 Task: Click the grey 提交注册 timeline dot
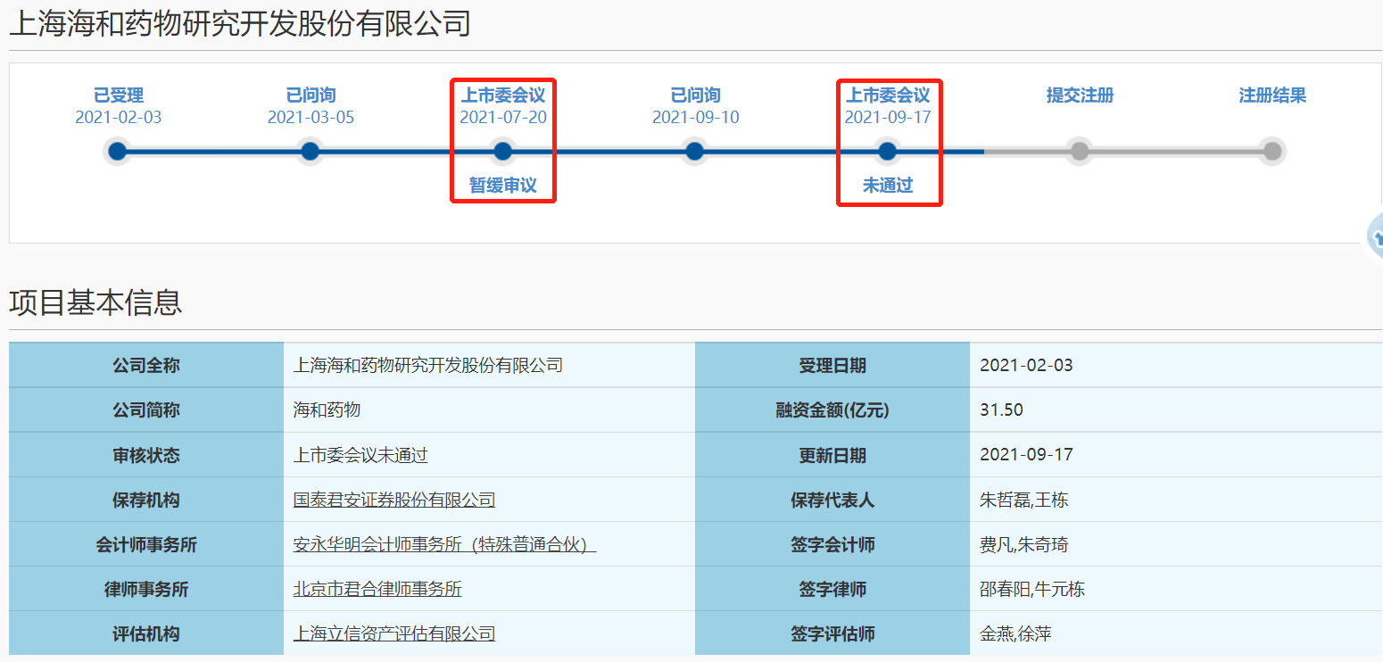point(1080,152)
